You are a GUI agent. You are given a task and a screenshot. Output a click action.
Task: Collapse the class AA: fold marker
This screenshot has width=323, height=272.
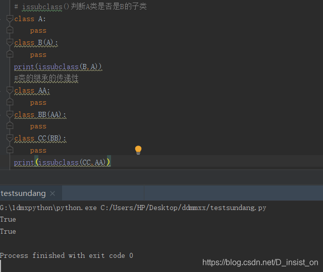pyautogui.click(x=10, y=91)
